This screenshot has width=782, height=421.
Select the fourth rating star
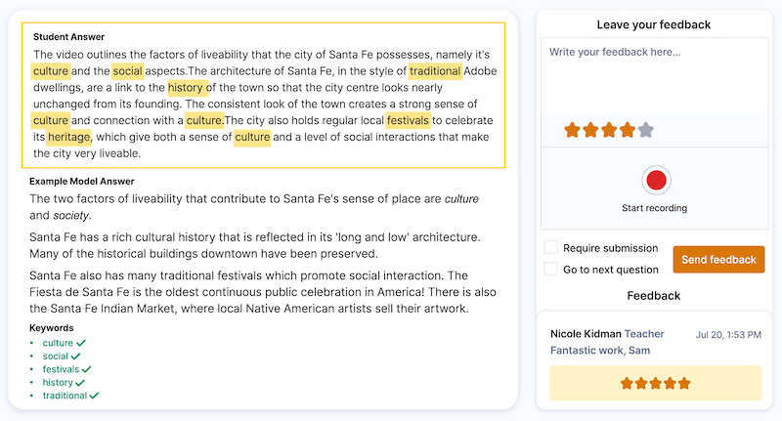pyautogui.click(x=628, y=131)
